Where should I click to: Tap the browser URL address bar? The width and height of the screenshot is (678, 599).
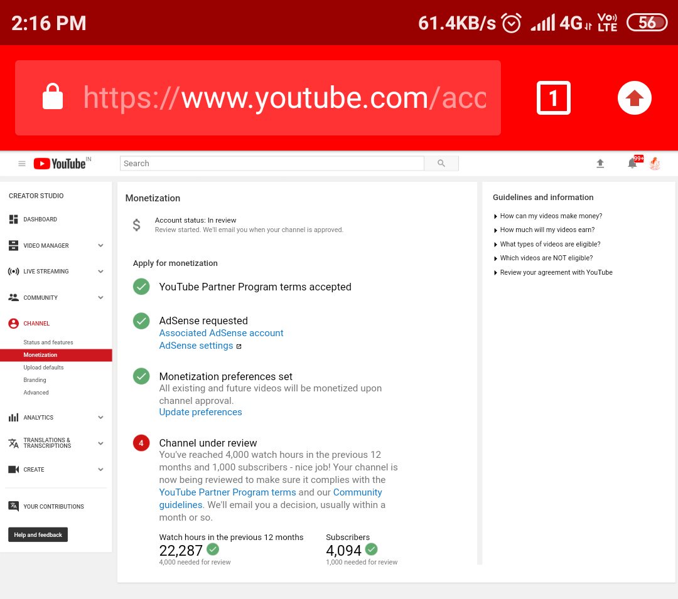(258, 98)
